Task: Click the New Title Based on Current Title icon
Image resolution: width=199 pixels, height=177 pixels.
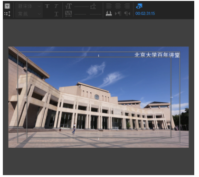Action: (7, 6)
